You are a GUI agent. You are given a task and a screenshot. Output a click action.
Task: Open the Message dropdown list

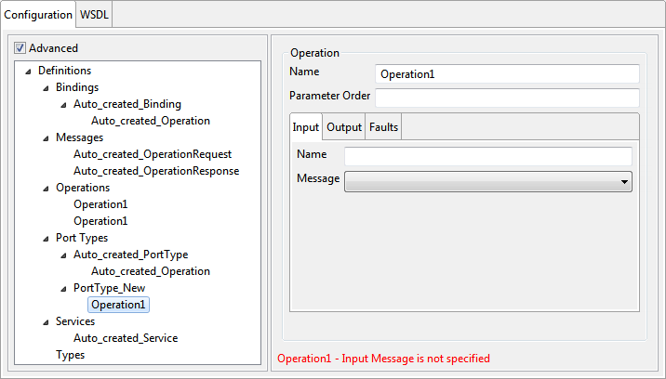(488, 182)
